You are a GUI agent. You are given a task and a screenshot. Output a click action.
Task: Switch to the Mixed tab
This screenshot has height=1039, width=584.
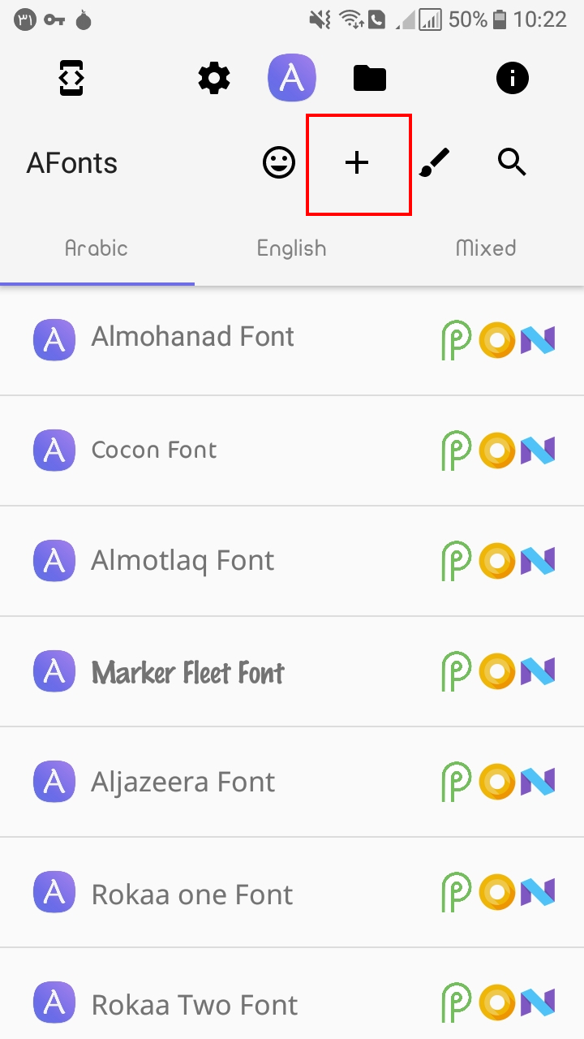click(x=486, y=248)
